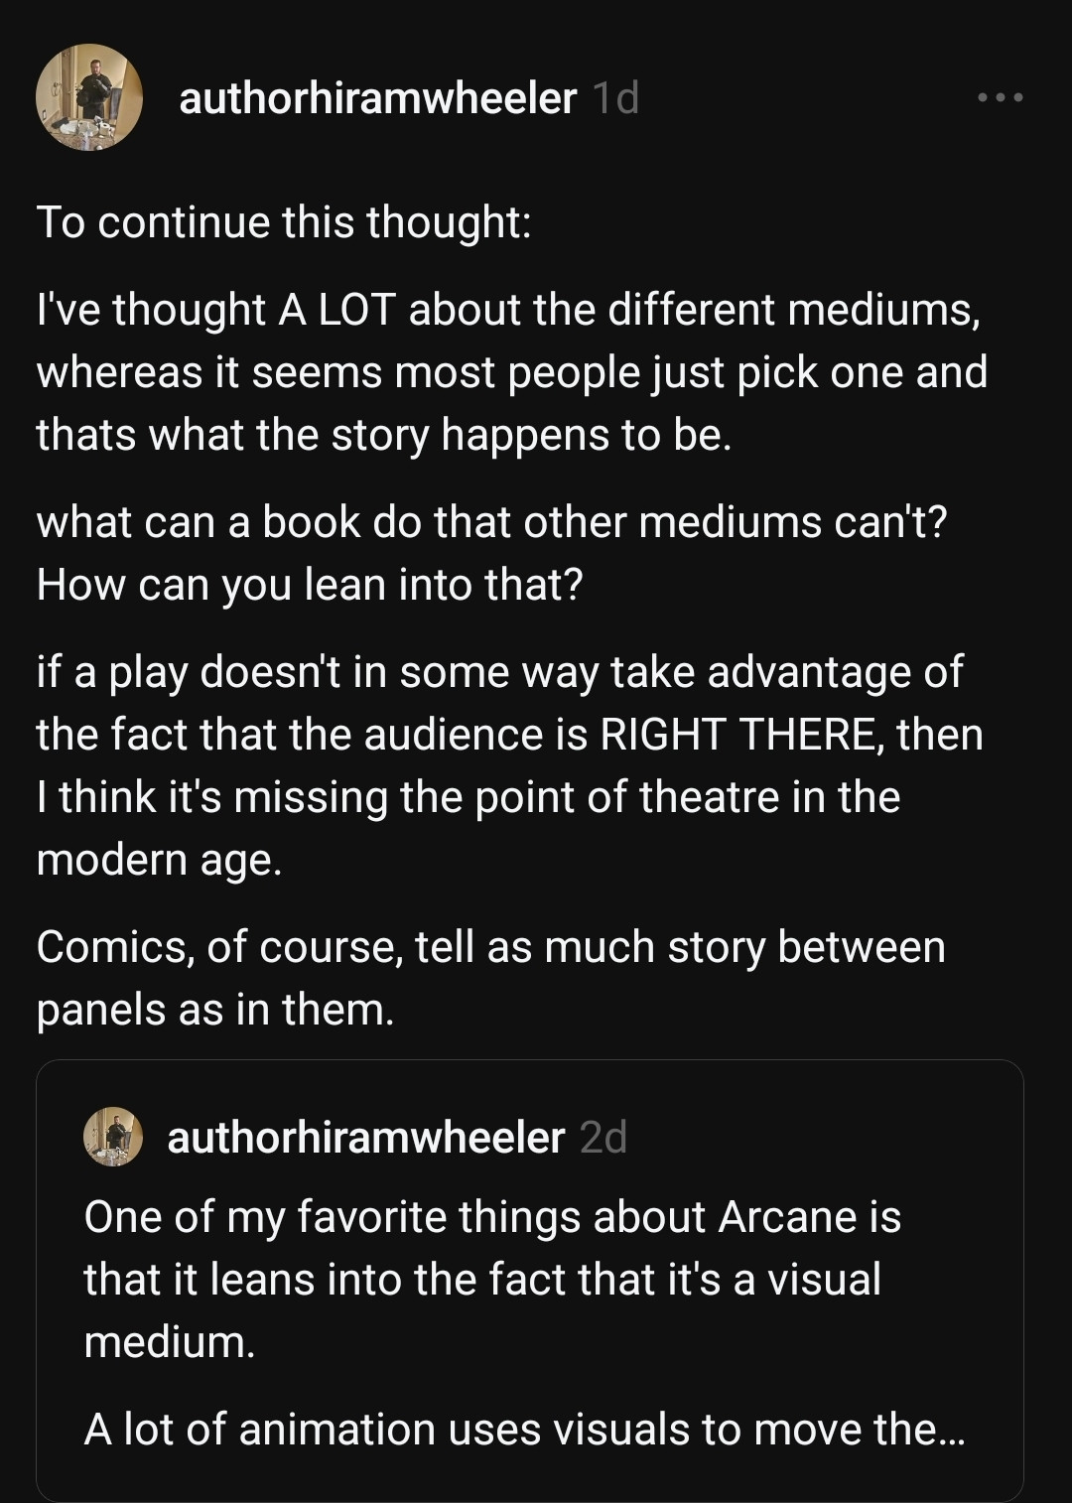
Task: Tap the small avatar in the quoted post
Action: pyautogui.click(x=113, y=1136)
